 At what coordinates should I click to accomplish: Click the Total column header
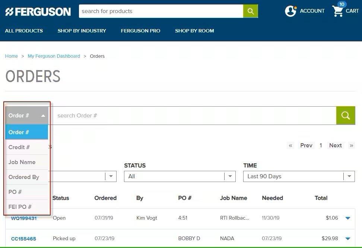[321, 198]
